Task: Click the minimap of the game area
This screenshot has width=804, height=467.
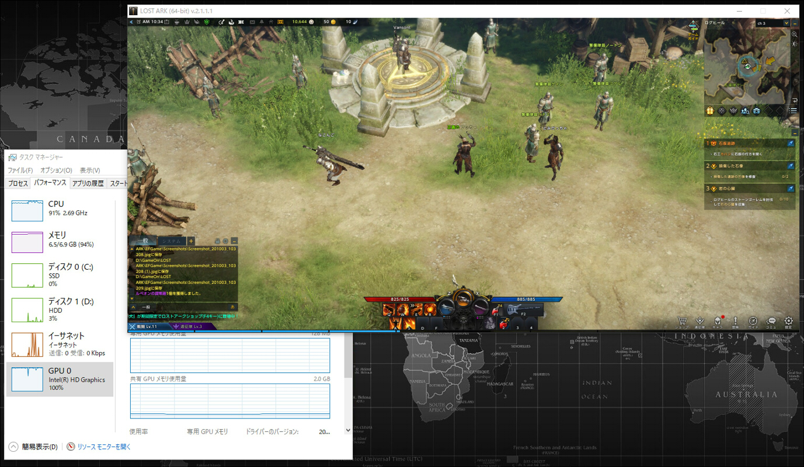Action: point(747,65)
